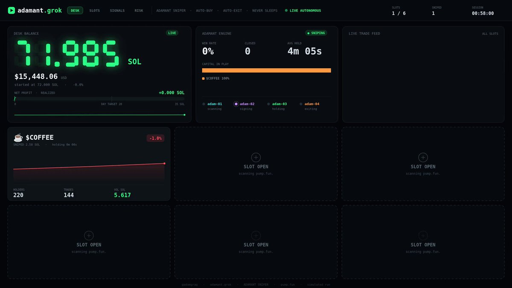Go to the SIGNALS tab

(117, 10)
